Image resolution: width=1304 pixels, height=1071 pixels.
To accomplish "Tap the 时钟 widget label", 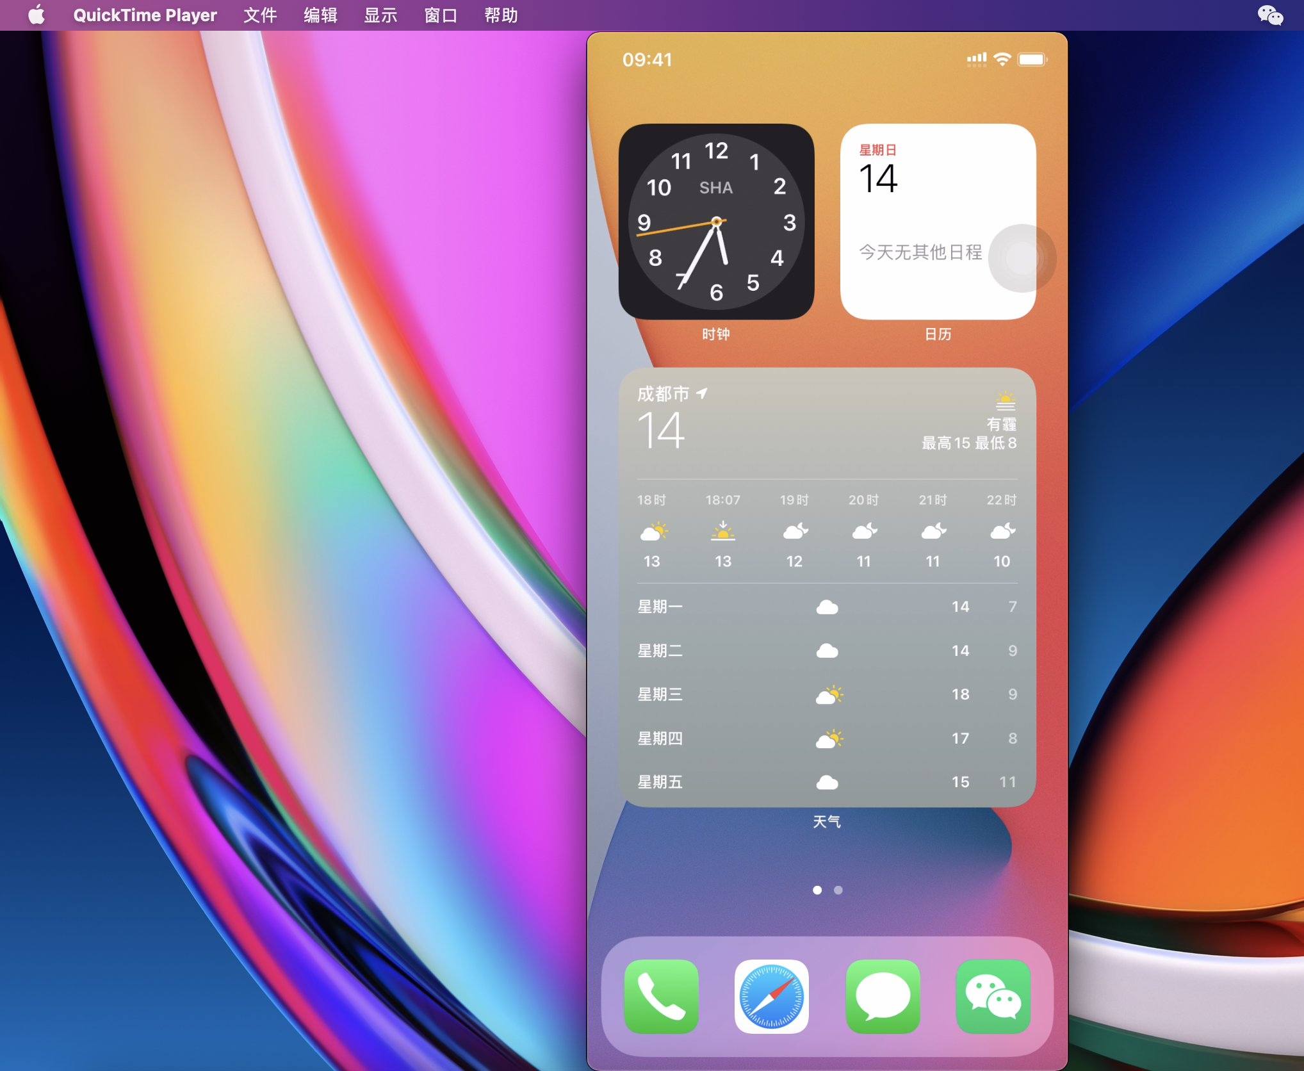I will 716,334.
